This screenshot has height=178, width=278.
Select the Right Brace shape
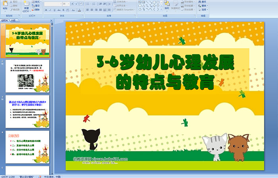[158, 9]
